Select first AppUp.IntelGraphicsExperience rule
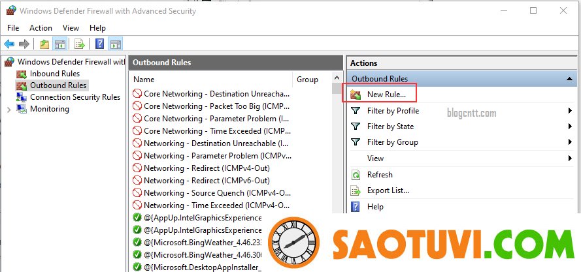This screenshot has width=581, height=272. (203, 218)
